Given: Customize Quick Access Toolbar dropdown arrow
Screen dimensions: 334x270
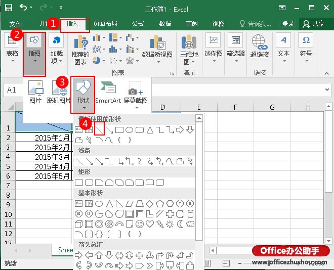Looking at the screenshot, I should tap(61, 8).
